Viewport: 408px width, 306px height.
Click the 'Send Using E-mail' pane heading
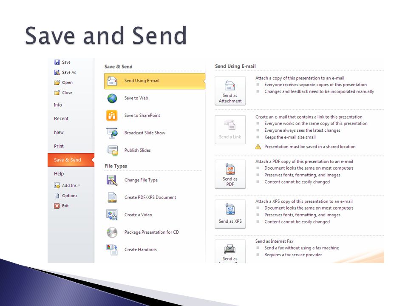click(235, 66)
